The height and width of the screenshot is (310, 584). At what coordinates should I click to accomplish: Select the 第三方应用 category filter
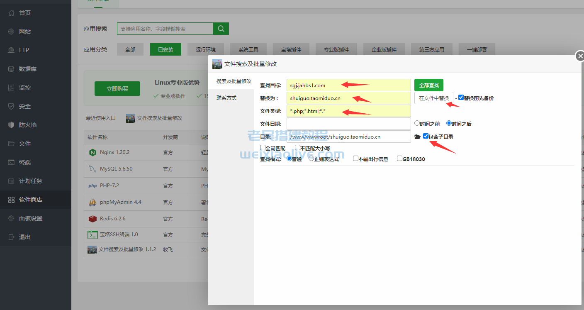(432, 49)
